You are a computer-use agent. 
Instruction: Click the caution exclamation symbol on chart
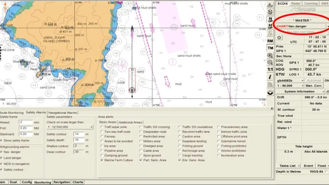[172, 62]
